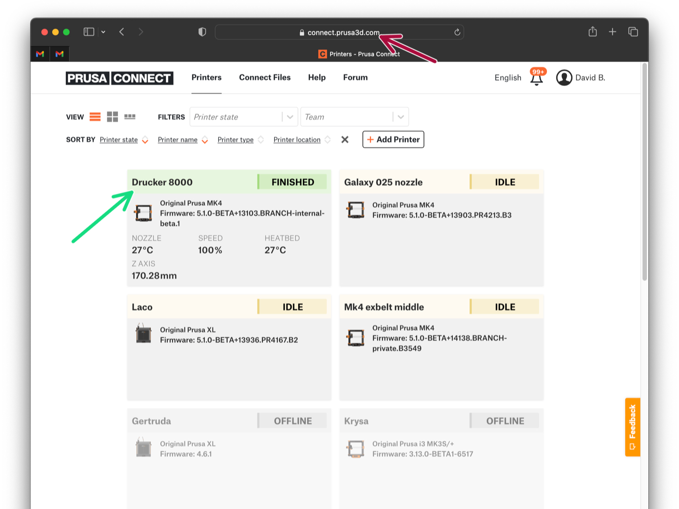Open the Mk4 exbelt middle card title
Screen dimensions: 679x509
[384, 307]
